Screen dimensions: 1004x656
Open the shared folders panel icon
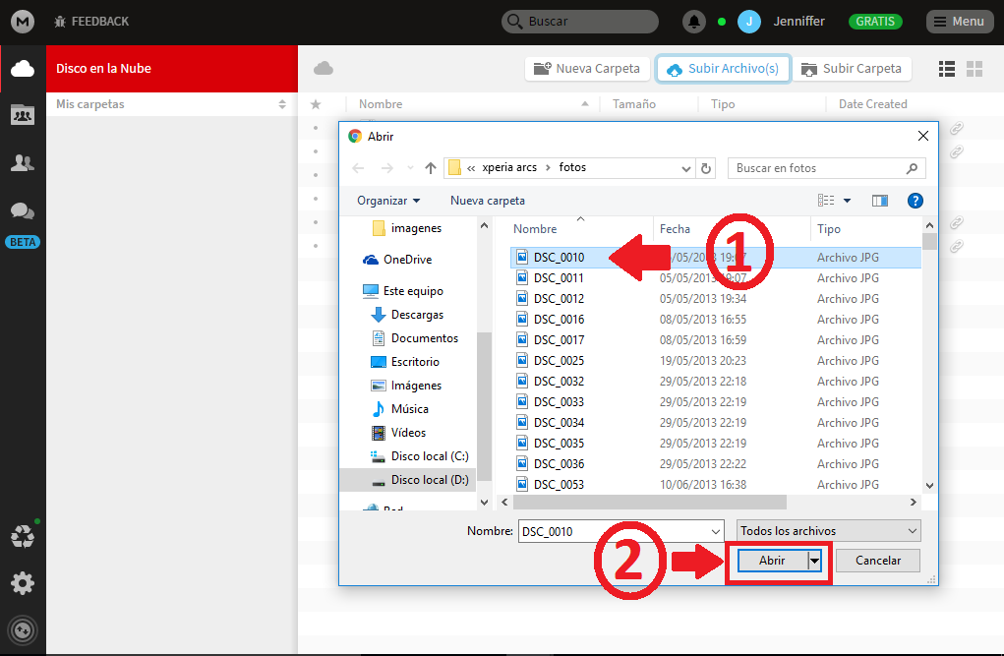22,114
